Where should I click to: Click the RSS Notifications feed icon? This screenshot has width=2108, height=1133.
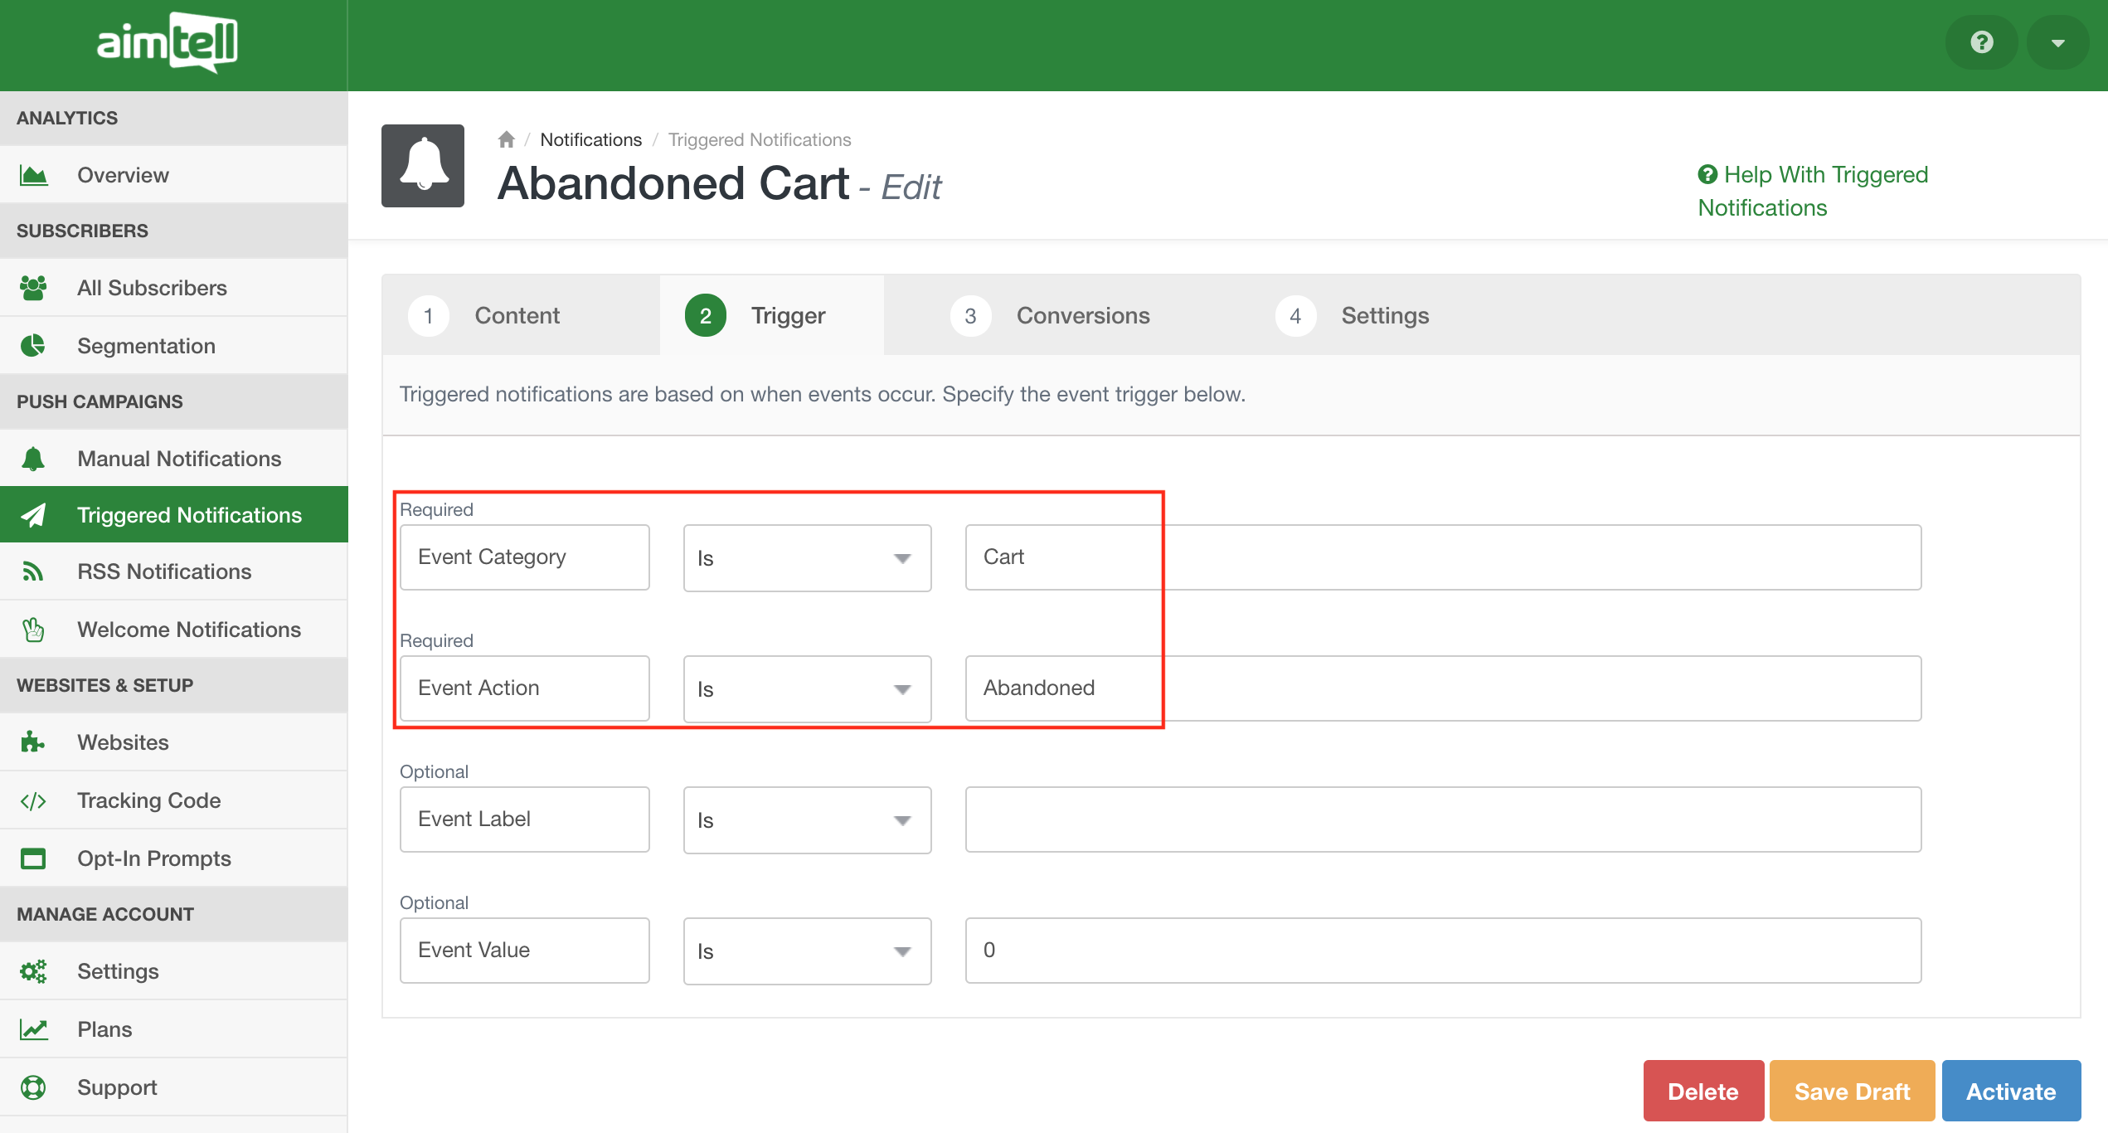click(33, 571)
